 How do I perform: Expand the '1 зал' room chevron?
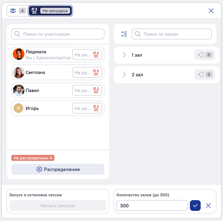coord(124,55)
